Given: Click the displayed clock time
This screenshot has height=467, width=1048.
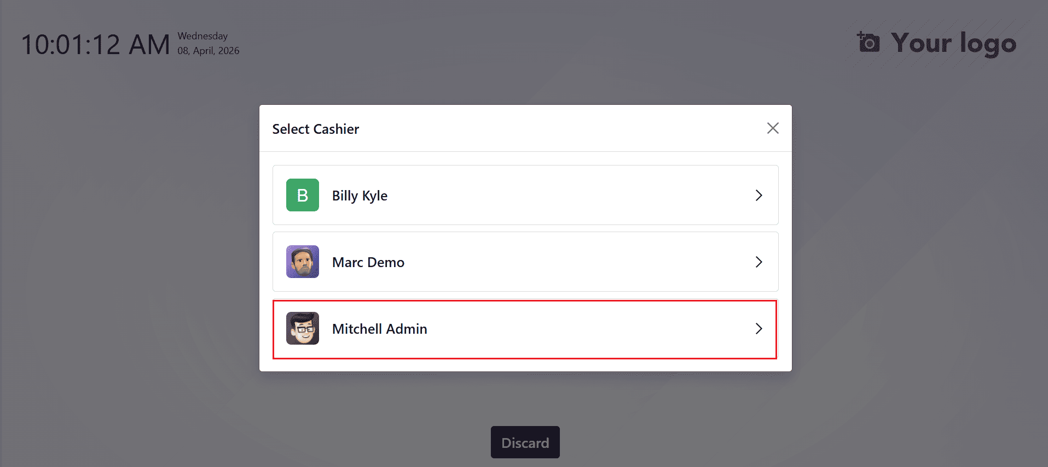Looking at the screenshot, I should (x=96, y=44).
